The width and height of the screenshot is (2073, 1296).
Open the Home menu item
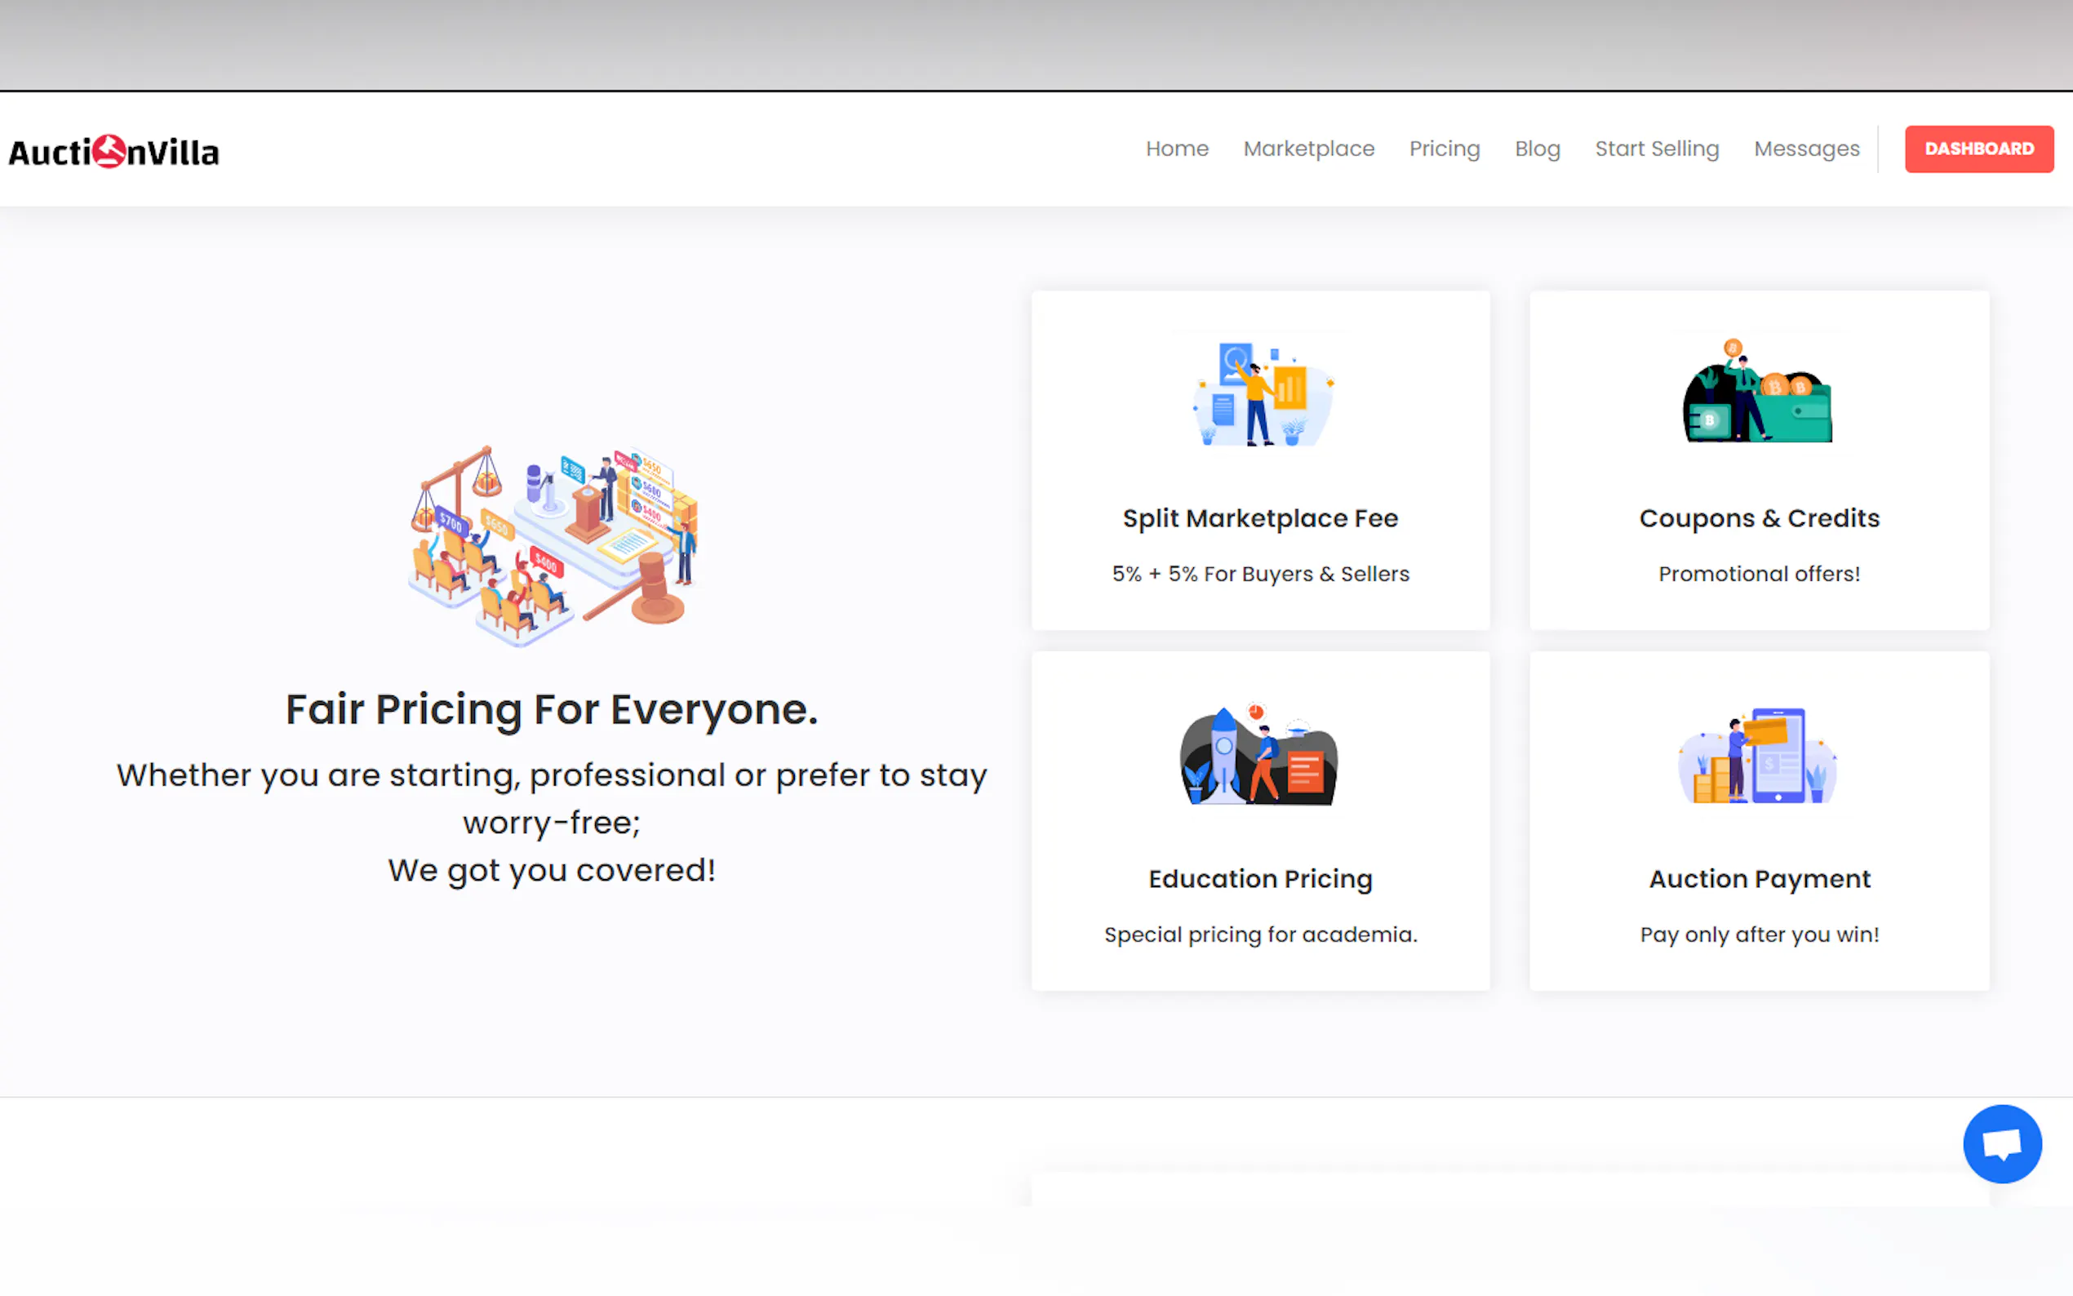tap(1177, 149)
